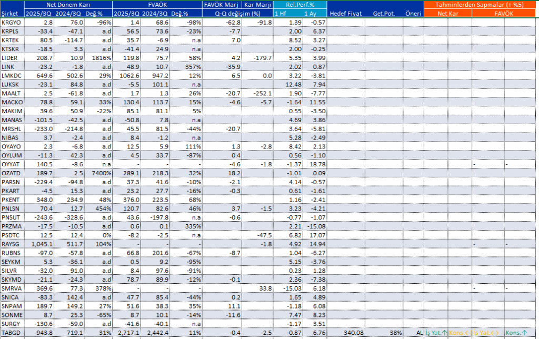539x339 pixels.
Task: Select the Tahminlerden Sapmalar orange header
Action: tap(480, 5)
